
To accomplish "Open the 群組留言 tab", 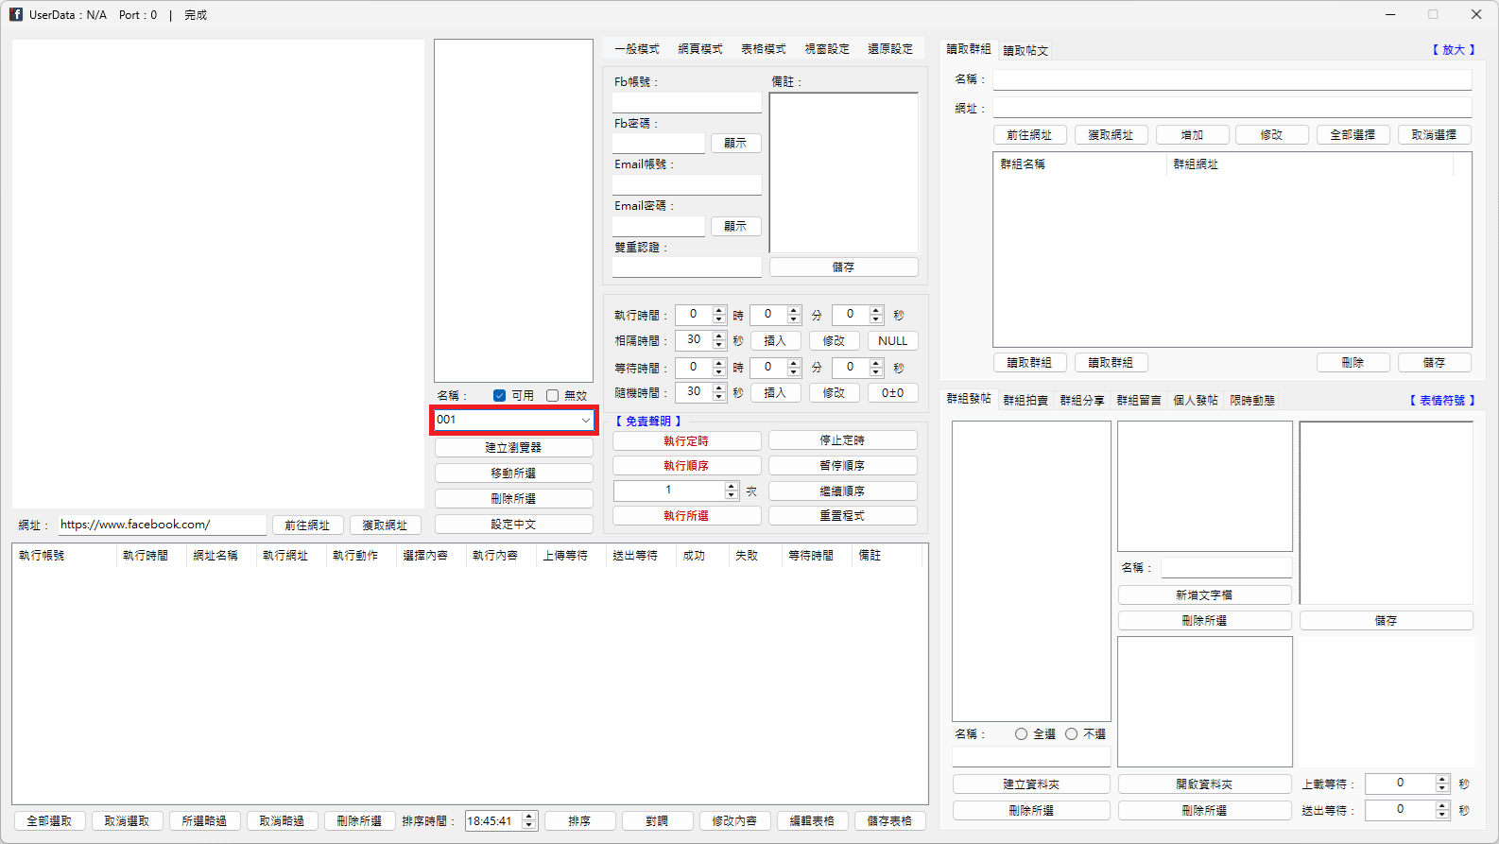I will point(1139,401).
